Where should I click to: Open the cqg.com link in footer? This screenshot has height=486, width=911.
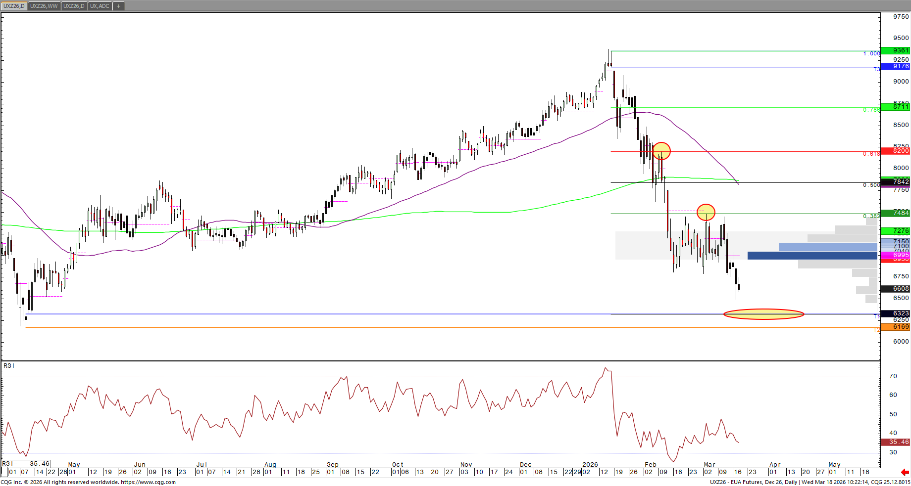click(x=148, y=482)
